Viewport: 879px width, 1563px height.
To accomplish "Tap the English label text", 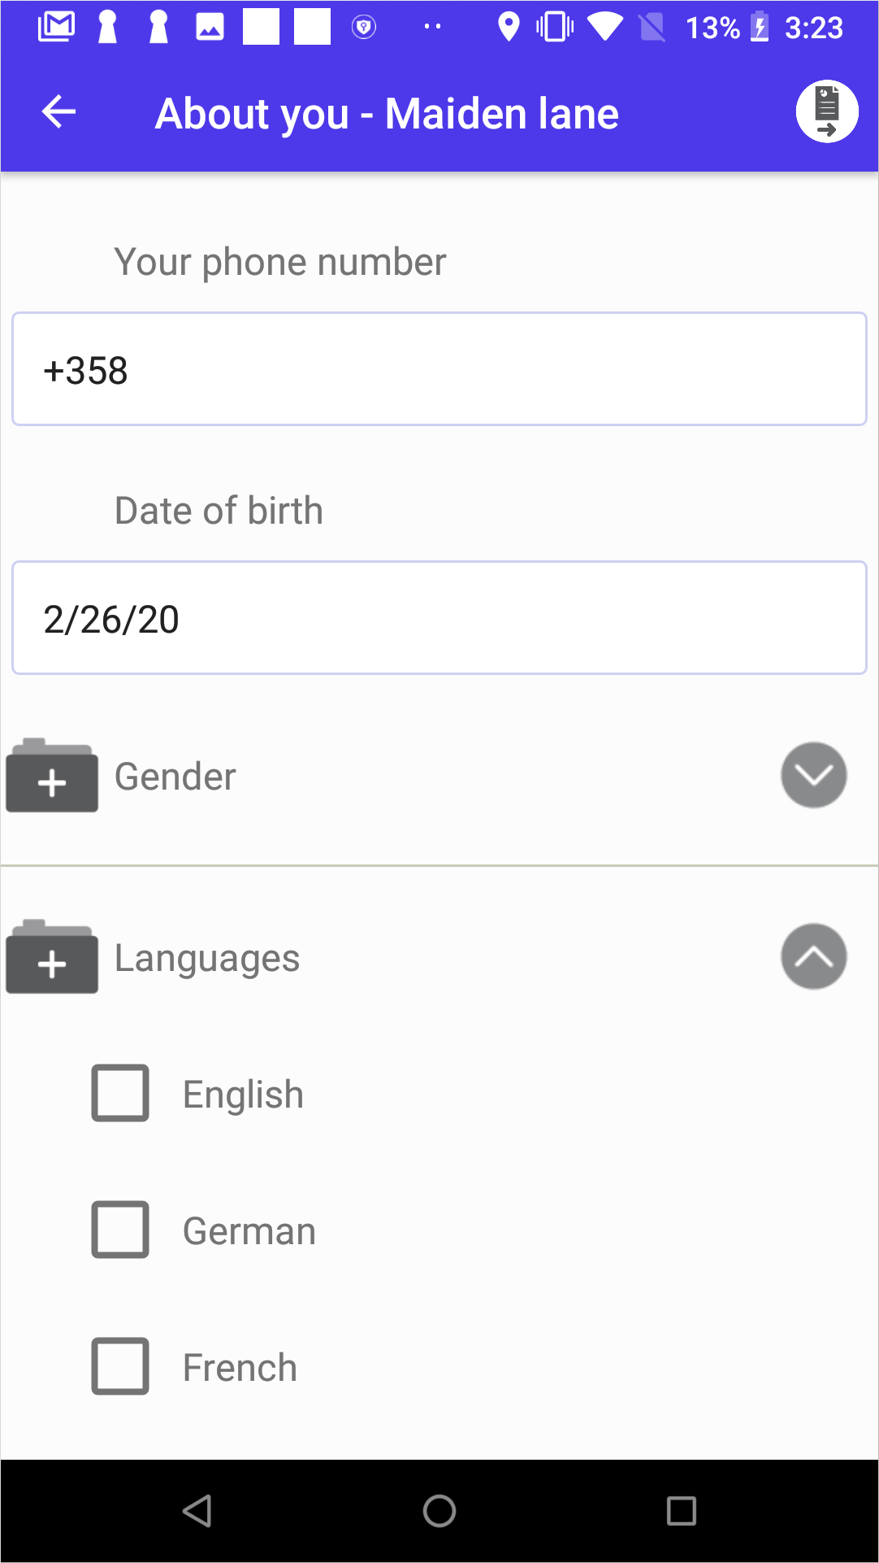I will pos(243,1094).
